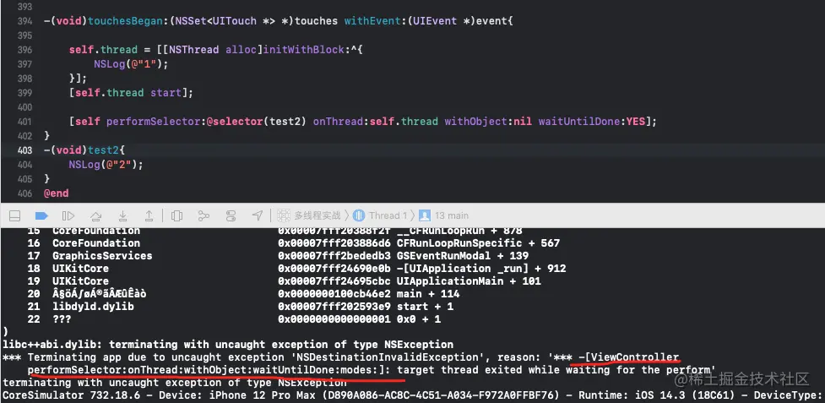Click the Simulate Location arrow icon
This screenshot has width=825, height=403.
tap(258, 215)
